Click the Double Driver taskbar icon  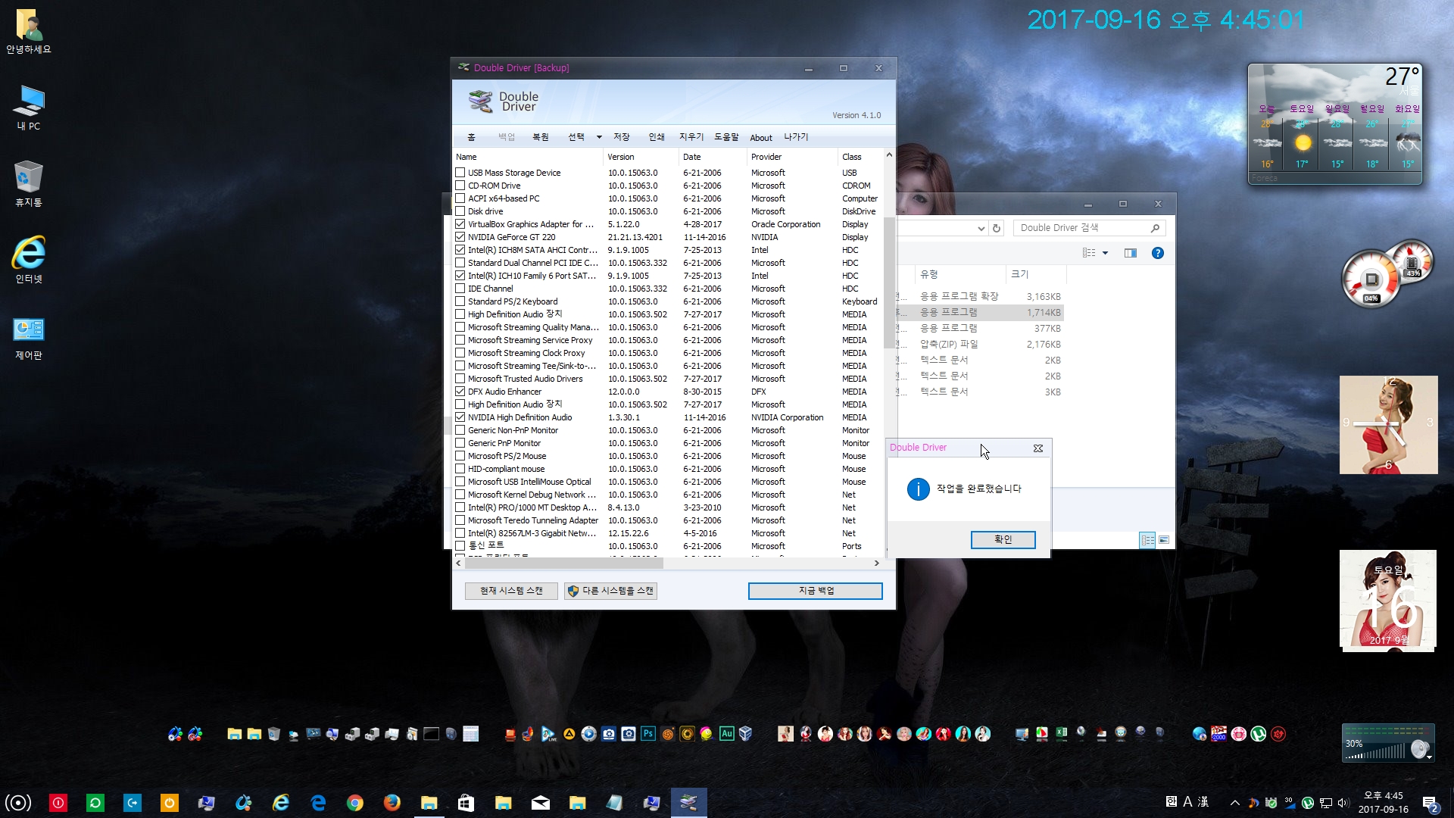(688, 803)
